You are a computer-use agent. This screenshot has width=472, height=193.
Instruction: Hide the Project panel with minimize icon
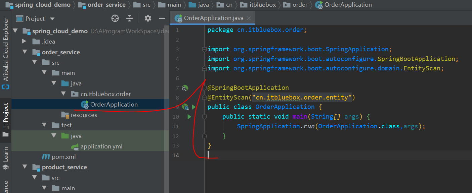coord(162,18)
